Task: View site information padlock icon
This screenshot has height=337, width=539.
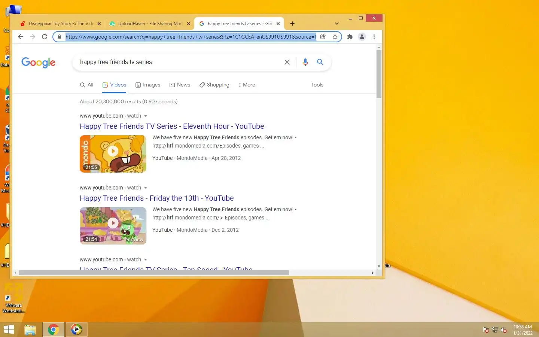Action: pos(59,37)
